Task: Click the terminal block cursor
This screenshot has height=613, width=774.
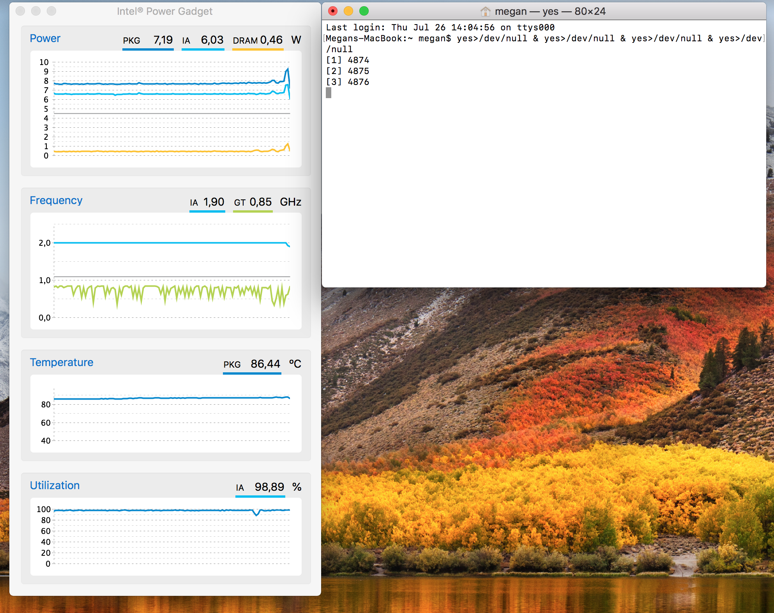Action: point(329,93)
